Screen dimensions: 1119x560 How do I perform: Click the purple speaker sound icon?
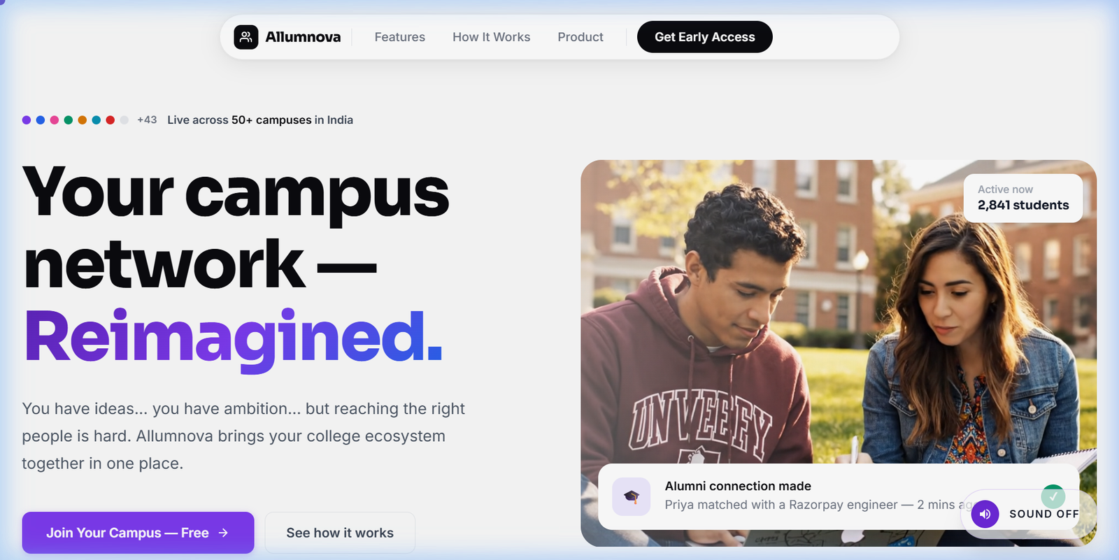[985, 514]
